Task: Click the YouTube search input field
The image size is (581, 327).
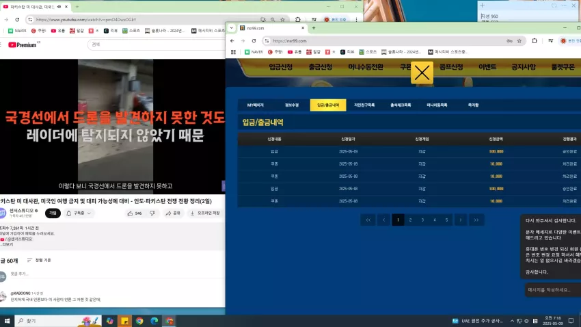Action: [x=156, y=44]
